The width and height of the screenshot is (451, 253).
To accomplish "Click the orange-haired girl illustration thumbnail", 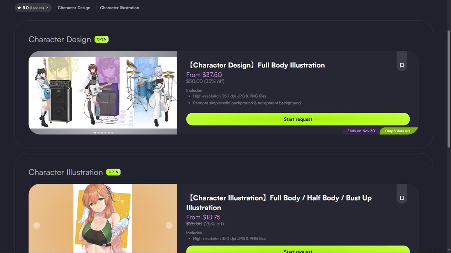I will (x=103, y=218).
